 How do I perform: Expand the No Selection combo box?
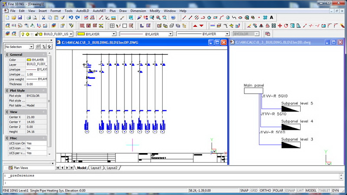pos(31,47)
